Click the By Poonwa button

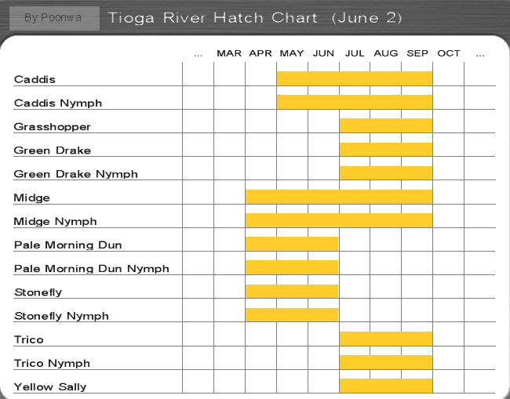point(54,18)
